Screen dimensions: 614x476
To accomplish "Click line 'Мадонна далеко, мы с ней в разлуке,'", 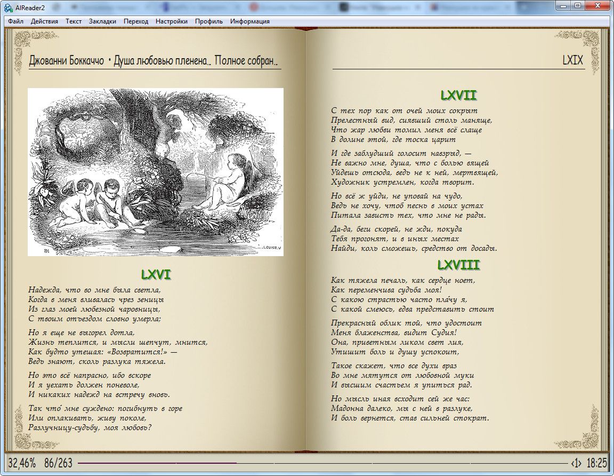I will pyautogui.click(x=402, y=409).
